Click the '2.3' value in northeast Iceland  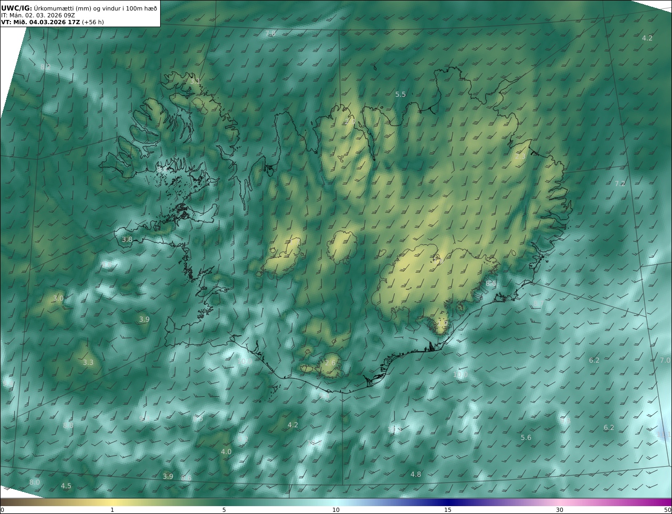pyautogui.click(x=520, y=157)
